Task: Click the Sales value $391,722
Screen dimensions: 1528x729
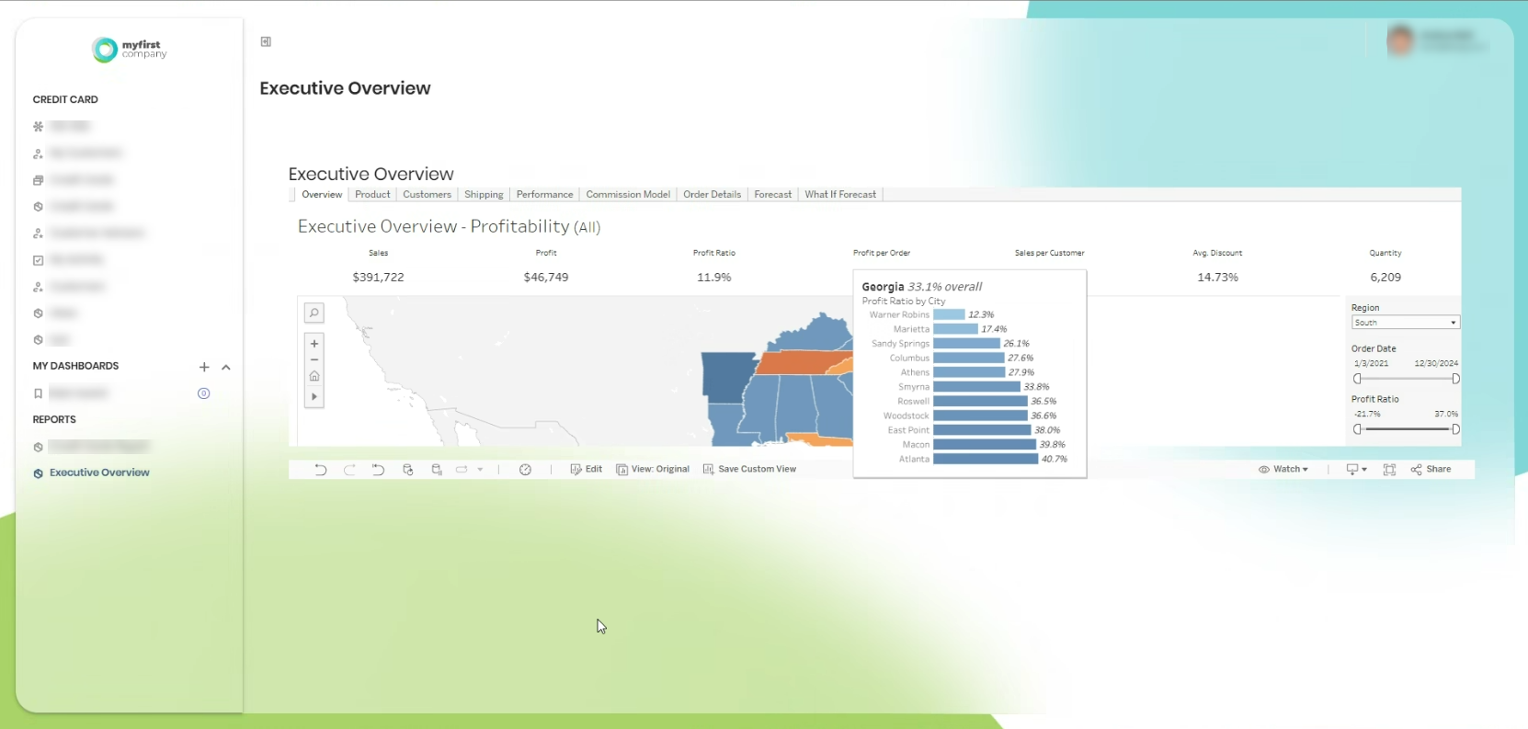Action: (378, 277)
